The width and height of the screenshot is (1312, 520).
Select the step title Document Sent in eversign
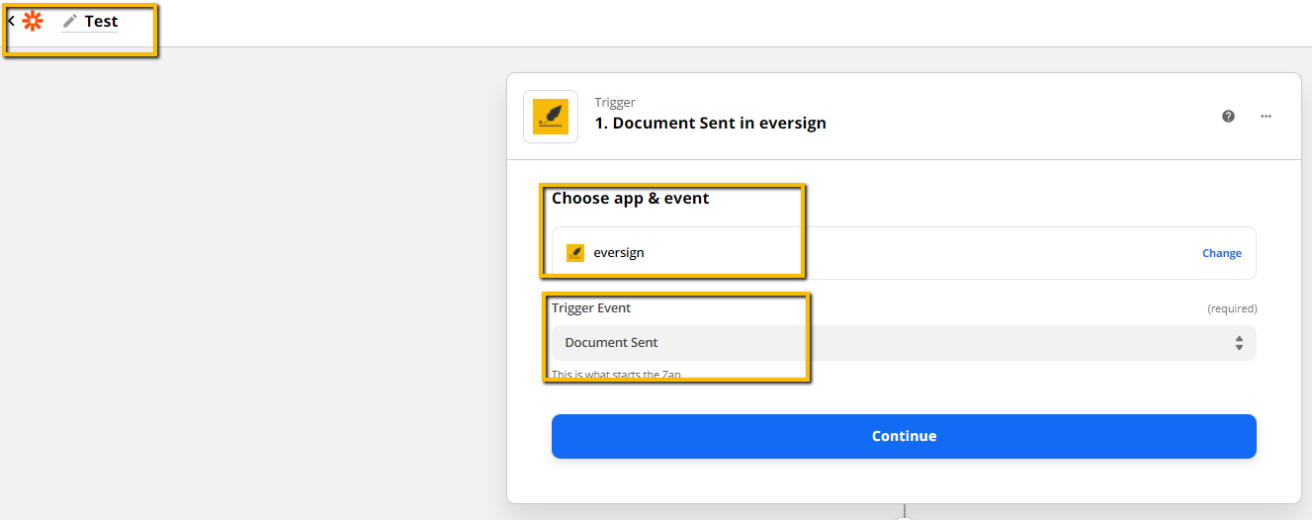710,124
